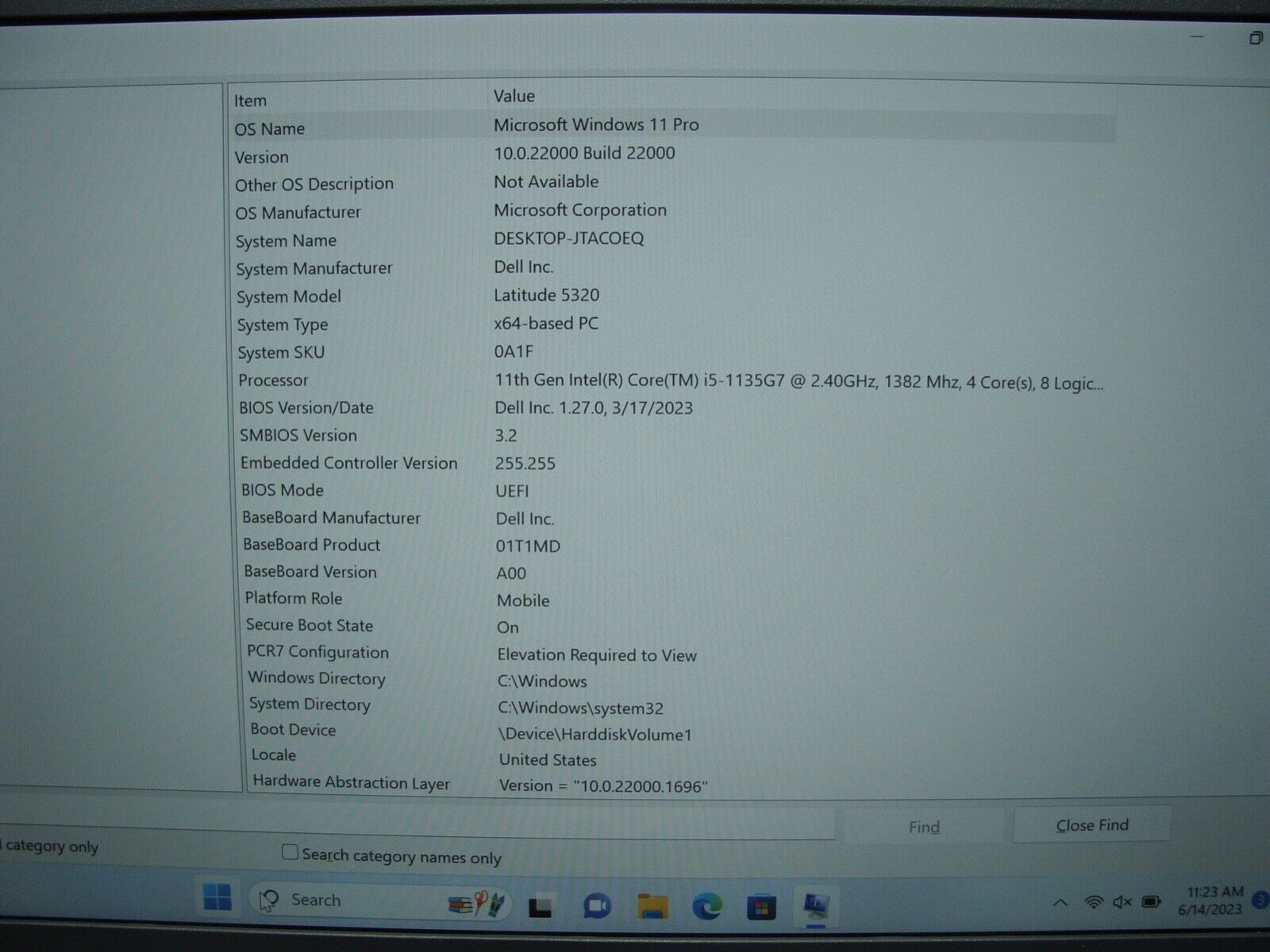Minimize the System Information window

click(x=1198, y=36)
